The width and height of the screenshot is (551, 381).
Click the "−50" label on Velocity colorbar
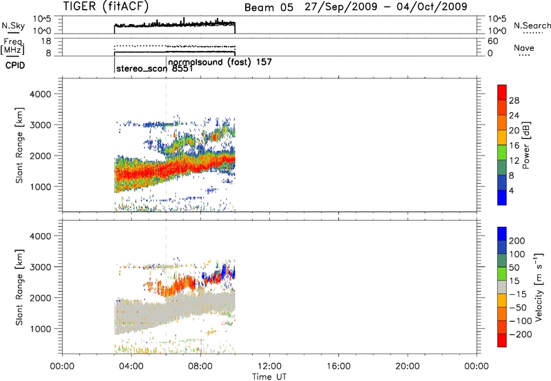point(518,307)
